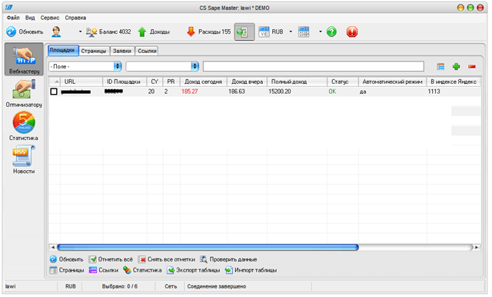
Task: Toggle the pressed calculator-style toolbar button
Action: [244, 32]
